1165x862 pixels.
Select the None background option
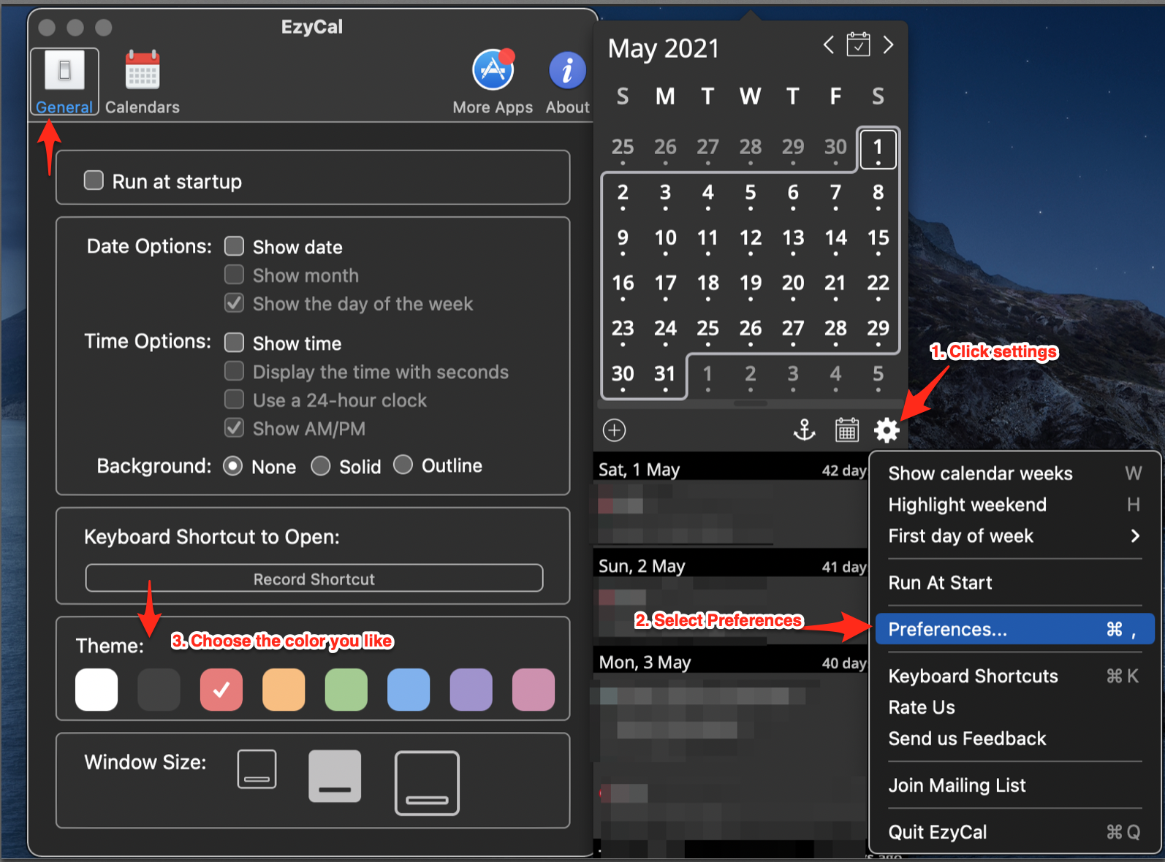(x=233, y=466)
